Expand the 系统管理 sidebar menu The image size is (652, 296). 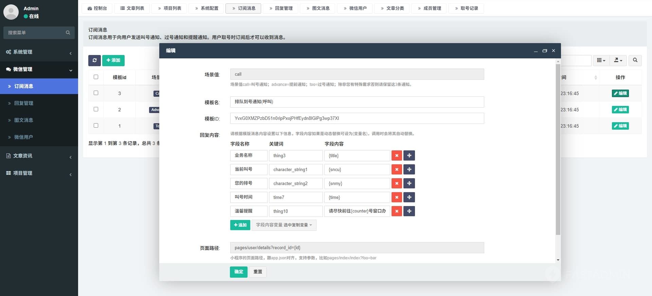39,52
